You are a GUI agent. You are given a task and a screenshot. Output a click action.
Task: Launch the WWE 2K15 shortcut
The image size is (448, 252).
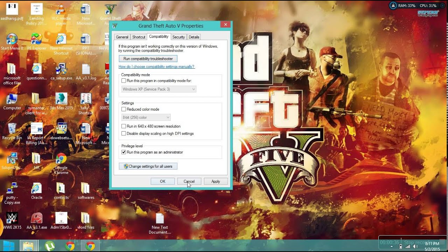tap(12, 221)
